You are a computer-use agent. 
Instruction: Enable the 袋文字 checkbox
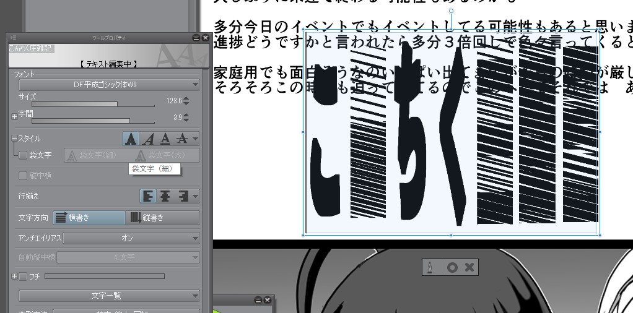23,155
